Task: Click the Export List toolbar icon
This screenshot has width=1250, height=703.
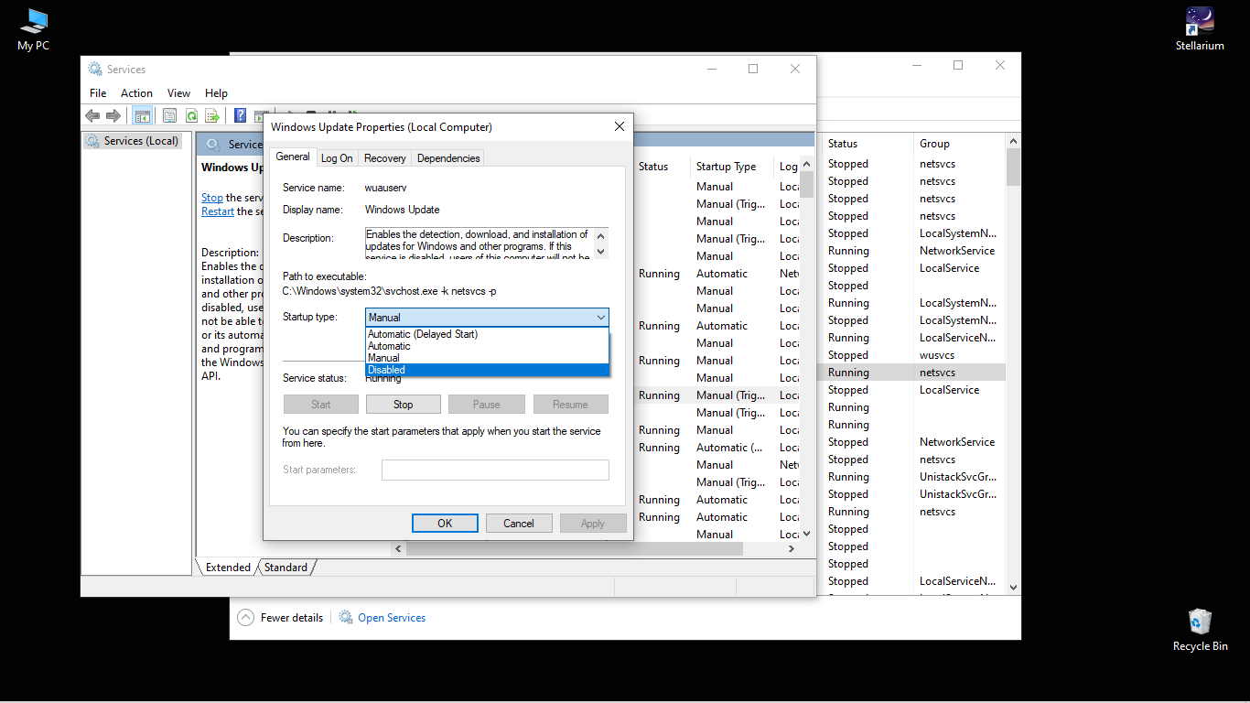Action: [212, 115]
